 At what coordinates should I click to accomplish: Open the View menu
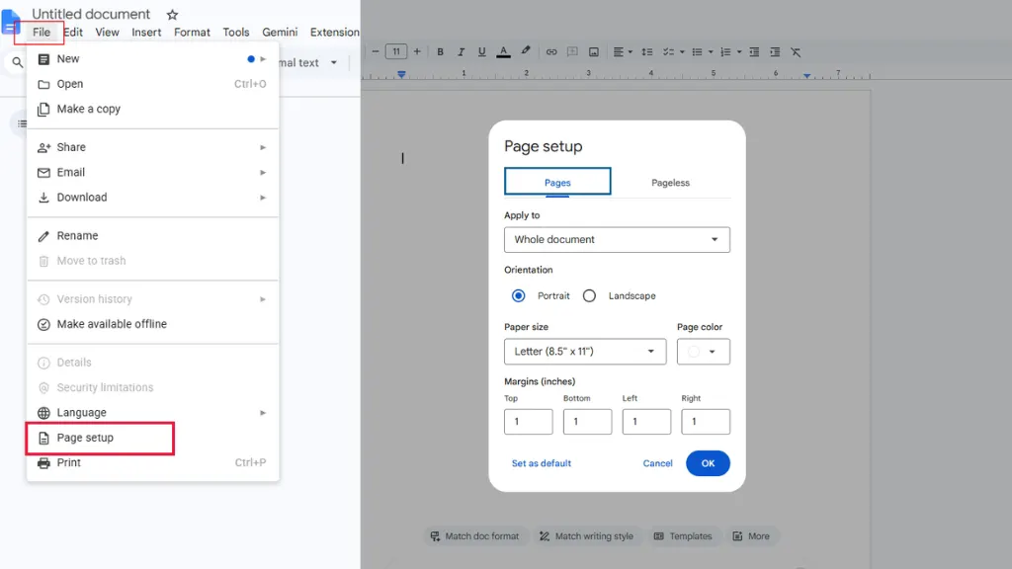tap(107, 33)
